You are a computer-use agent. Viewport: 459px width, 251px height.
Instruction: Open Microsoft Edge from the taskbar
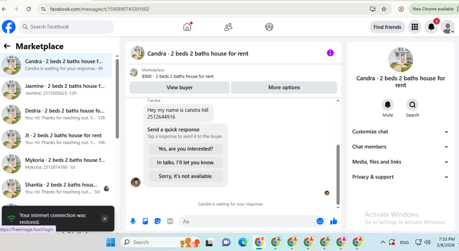[x=242, y=242]
